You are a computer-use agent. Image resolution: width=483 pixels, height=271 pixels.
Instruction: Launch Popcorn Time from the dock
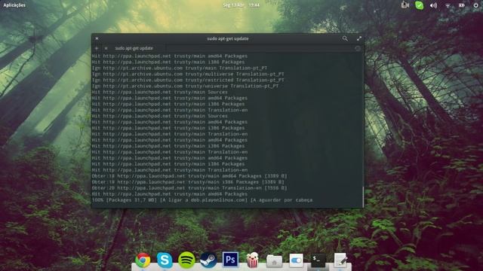coord(252,260)
